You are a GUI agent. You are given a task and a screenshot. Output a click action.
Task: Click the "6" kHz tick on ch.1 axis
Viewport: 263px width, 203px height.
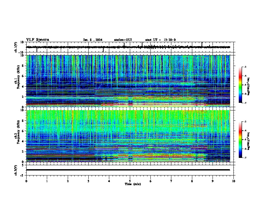point(24,76)
